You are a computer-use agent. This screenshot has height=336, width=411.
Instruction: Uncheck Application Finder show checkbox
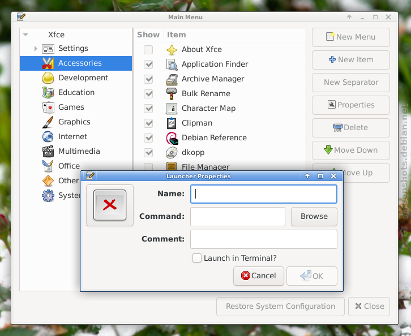coord(148,64)
